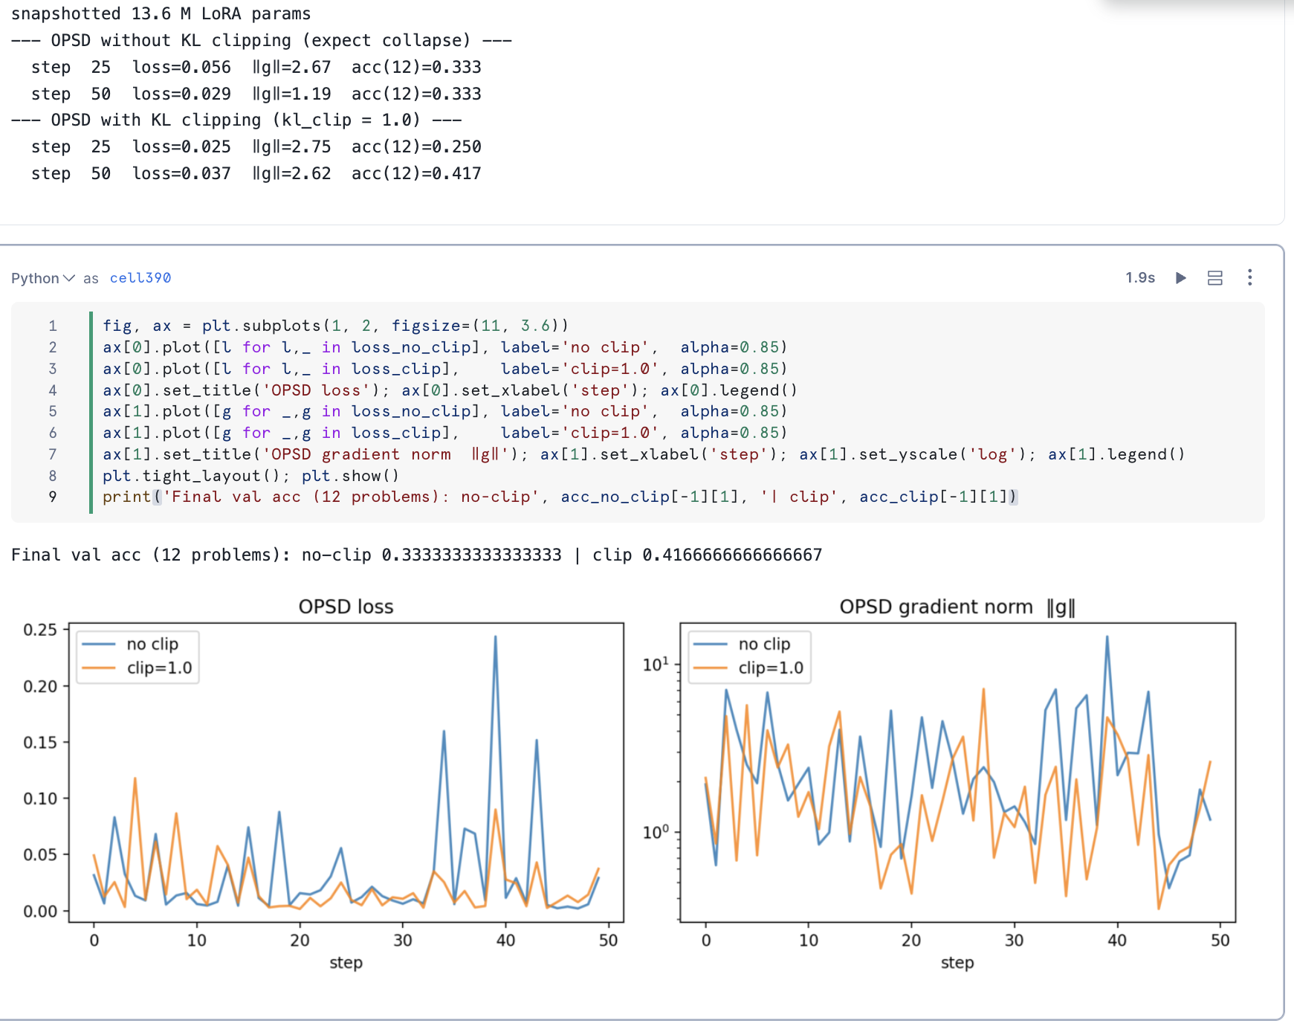Click the step 25 loss=0.025 output row
This screenshot has width=1294, height=1032.
256,146
